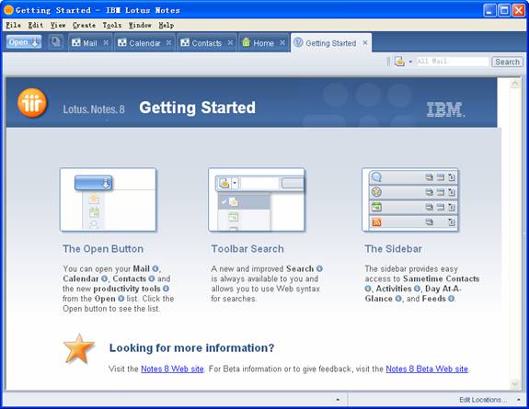The width and height of the screenshot is (529, 409).
Task: Open the Notes 8 Web site link
Action: pos(172,369)
